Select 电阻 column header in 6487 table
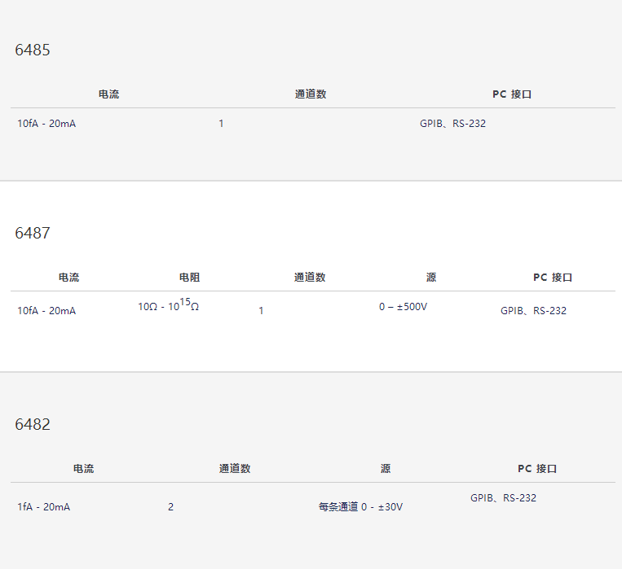 (x=189, y=278)
